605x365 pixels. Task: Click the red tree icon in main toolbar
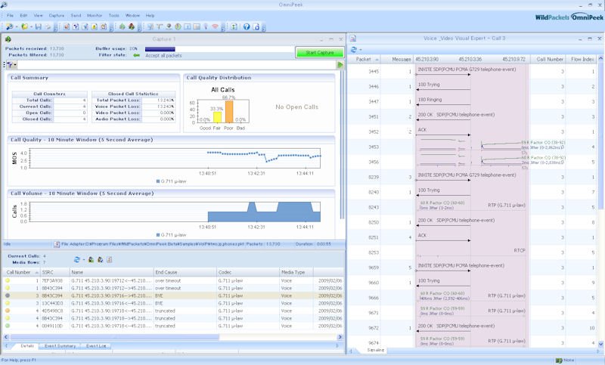[132, 26]
